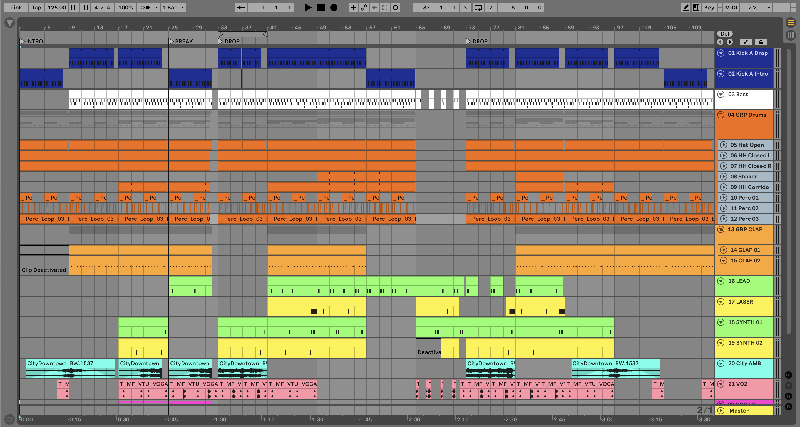
Task: Switch to Arrangement View selector icon
Action: 791,22
